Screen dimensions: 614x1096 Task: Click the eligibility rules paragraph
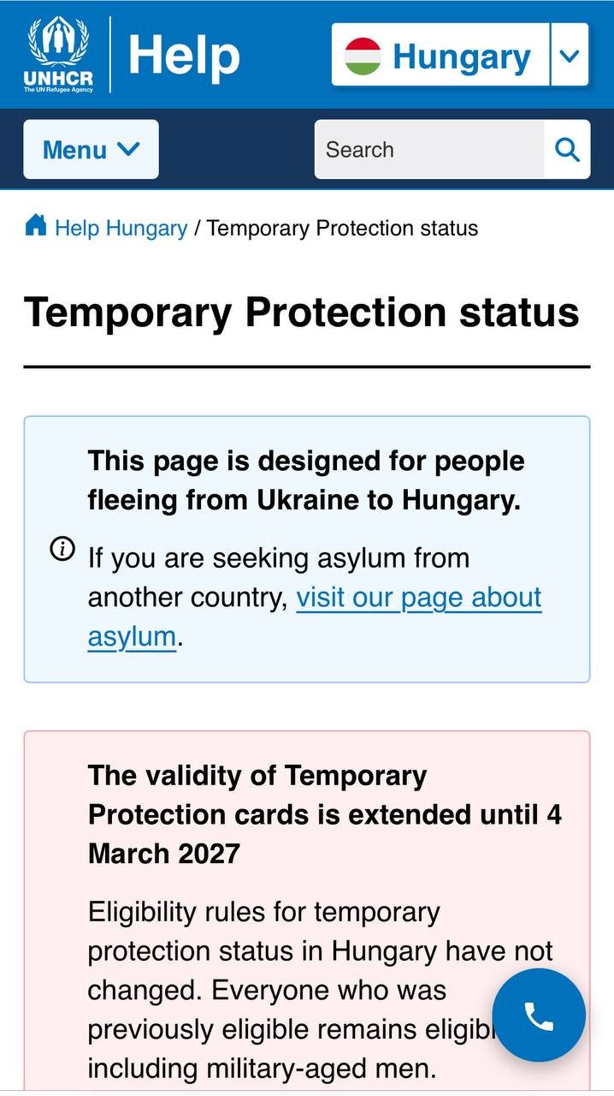coord(321,990)
